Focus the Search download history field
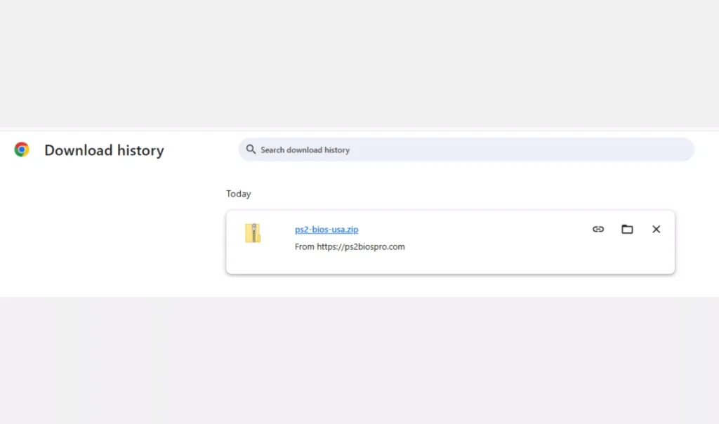 click(x=463, y=150)
